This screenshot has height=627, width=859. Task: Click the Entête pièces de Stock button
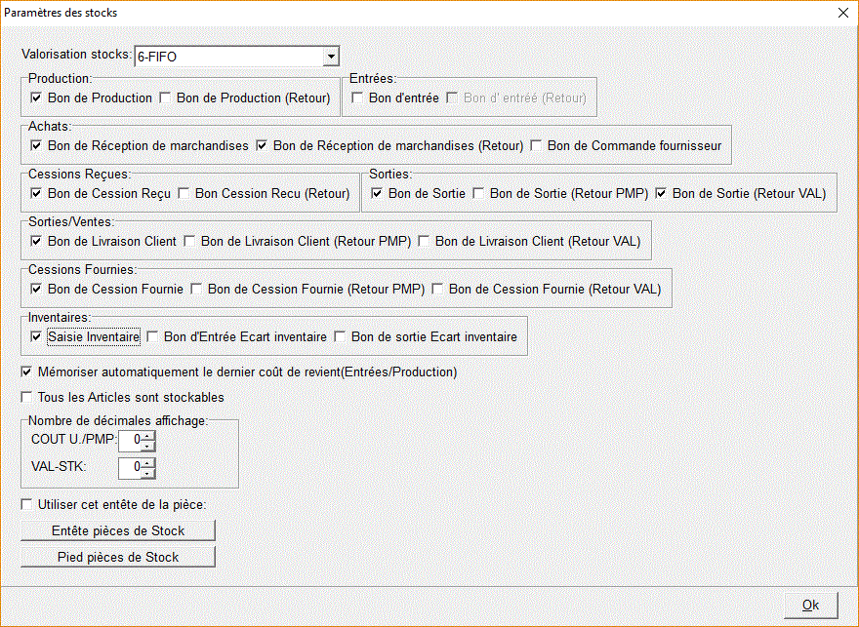point(118,530)
